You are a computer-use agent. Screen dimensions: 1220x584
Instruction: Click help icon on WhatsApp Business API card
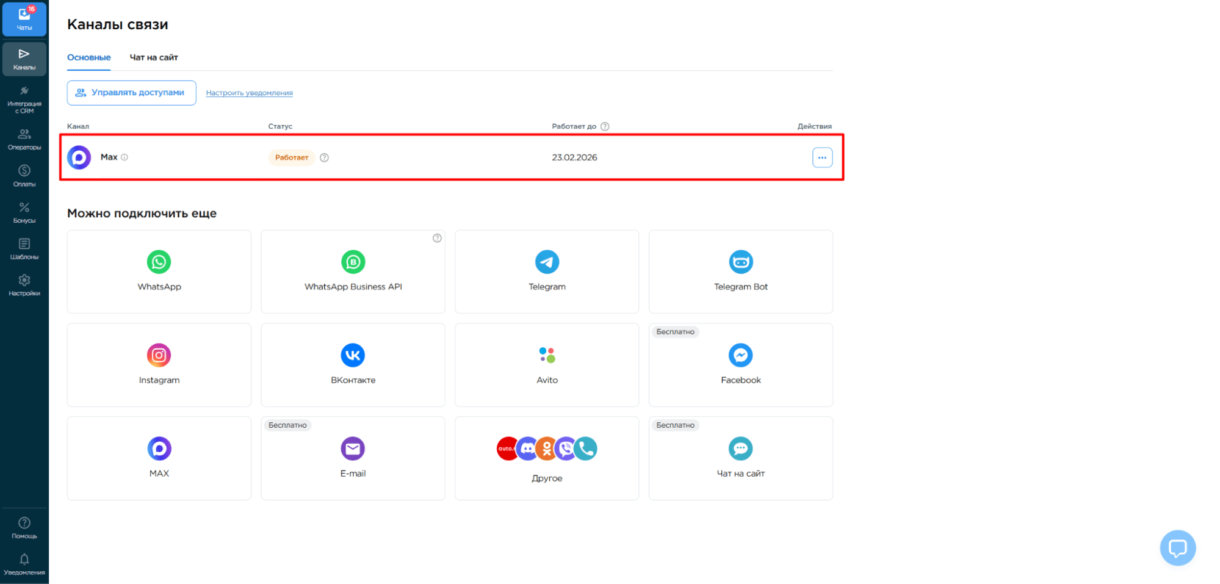click(x=437, y=238)
